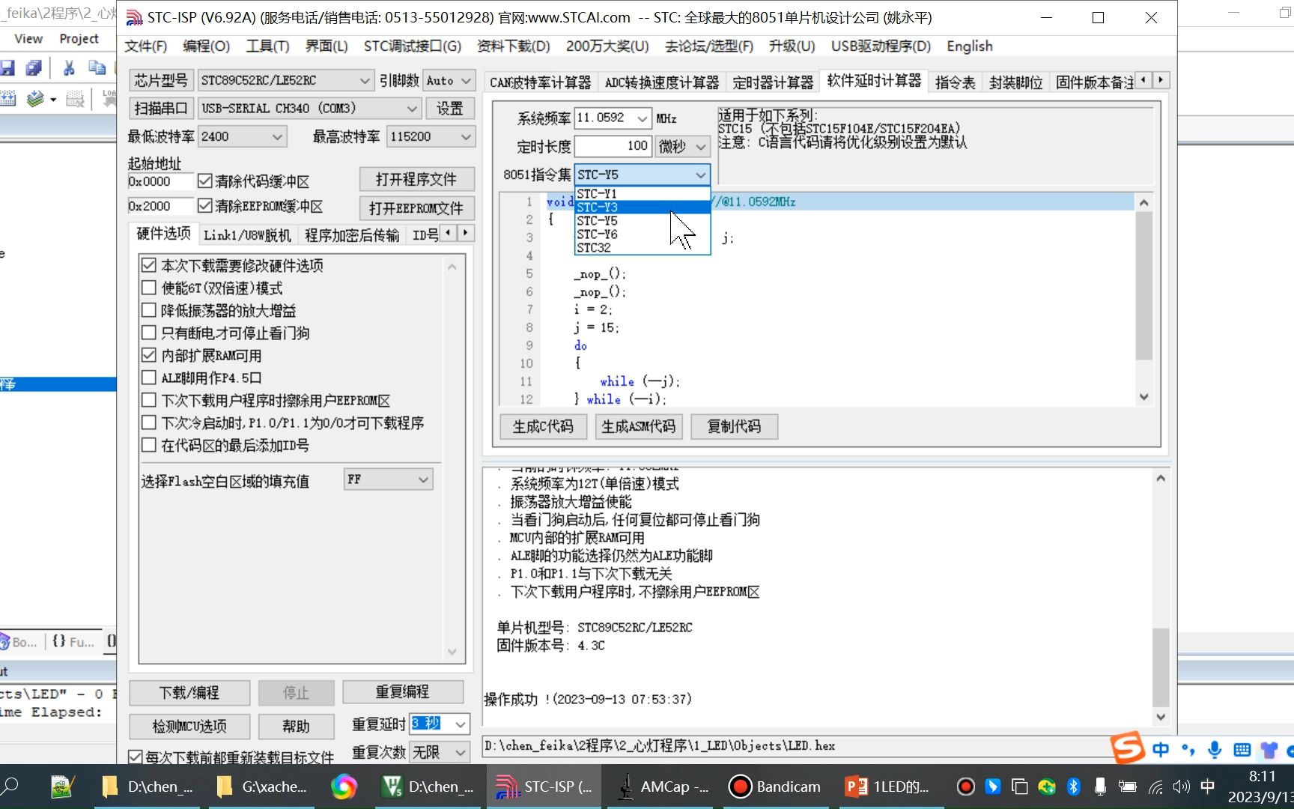Toggle Sogou Chinese/English mode 中 icon
This screenshot has height=809, width=1294.
click(1161, 749)
